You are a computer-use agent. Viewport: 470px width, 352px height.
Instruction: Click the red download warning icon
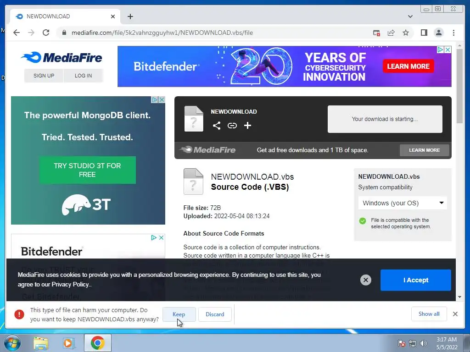click(19, 314)
